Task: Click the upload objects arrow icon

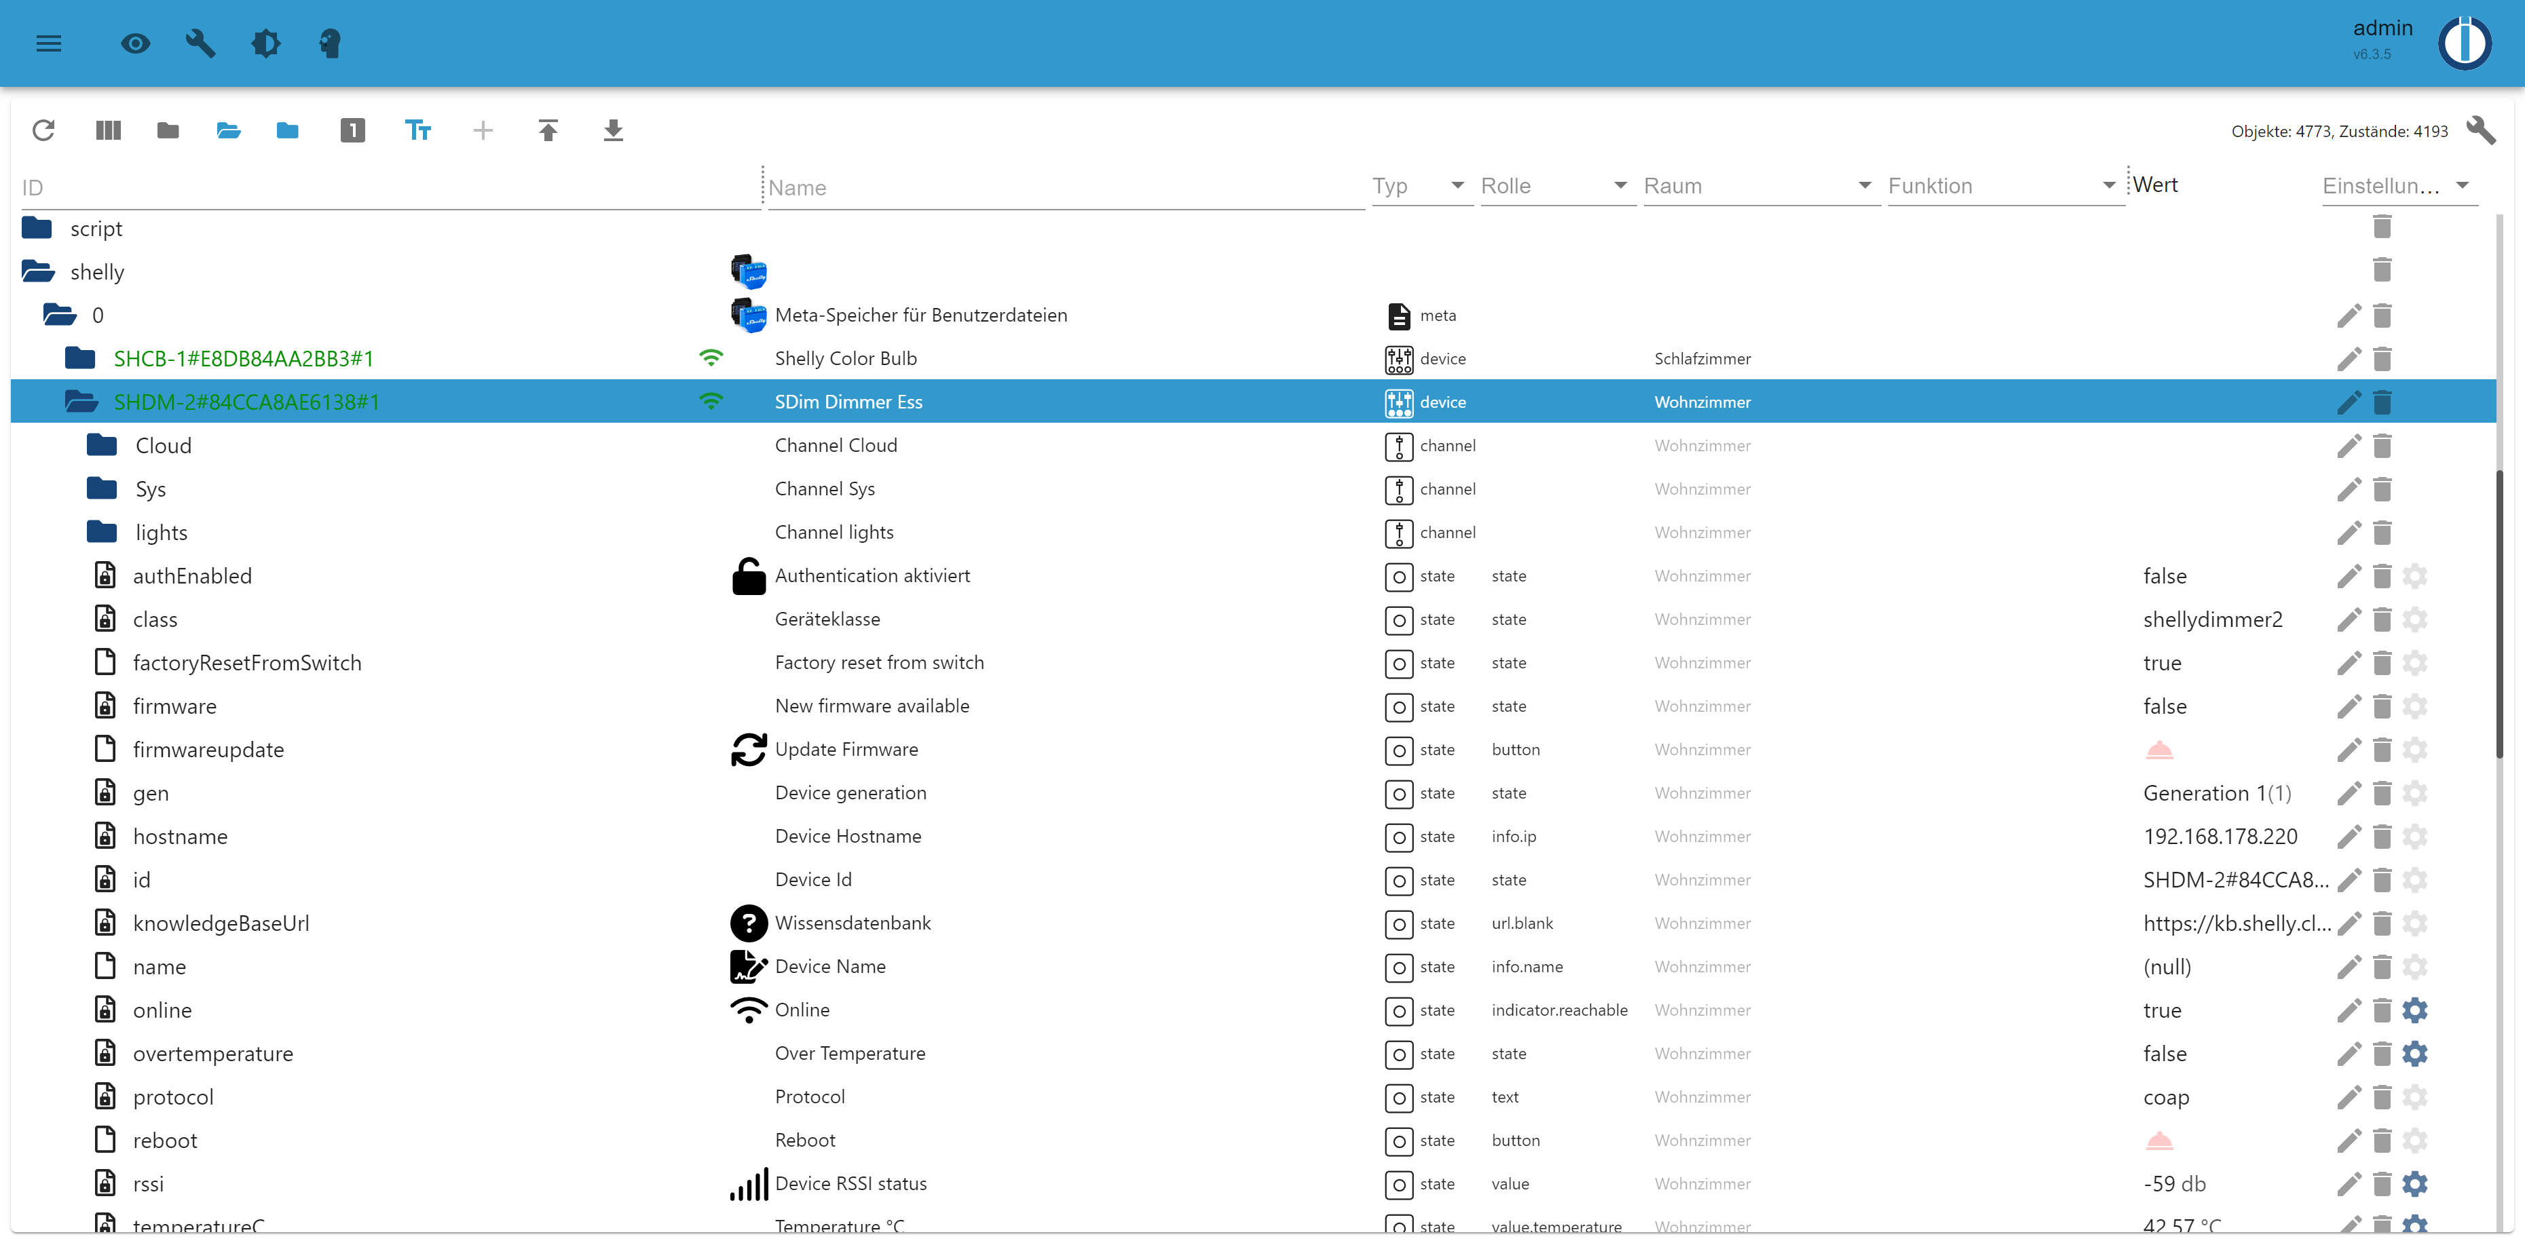Action: [x=548, y=130]
